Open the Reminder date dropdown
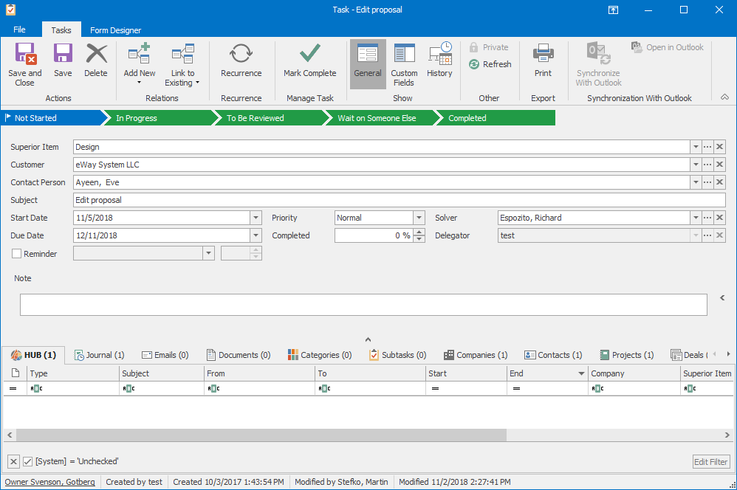Viewport: 737px width, 490px height. click(x=209, y=254)
